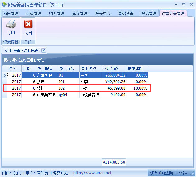Open the 前台管理 tab
The width and height of the screenshot is (196, 177).
coord(11,13)
